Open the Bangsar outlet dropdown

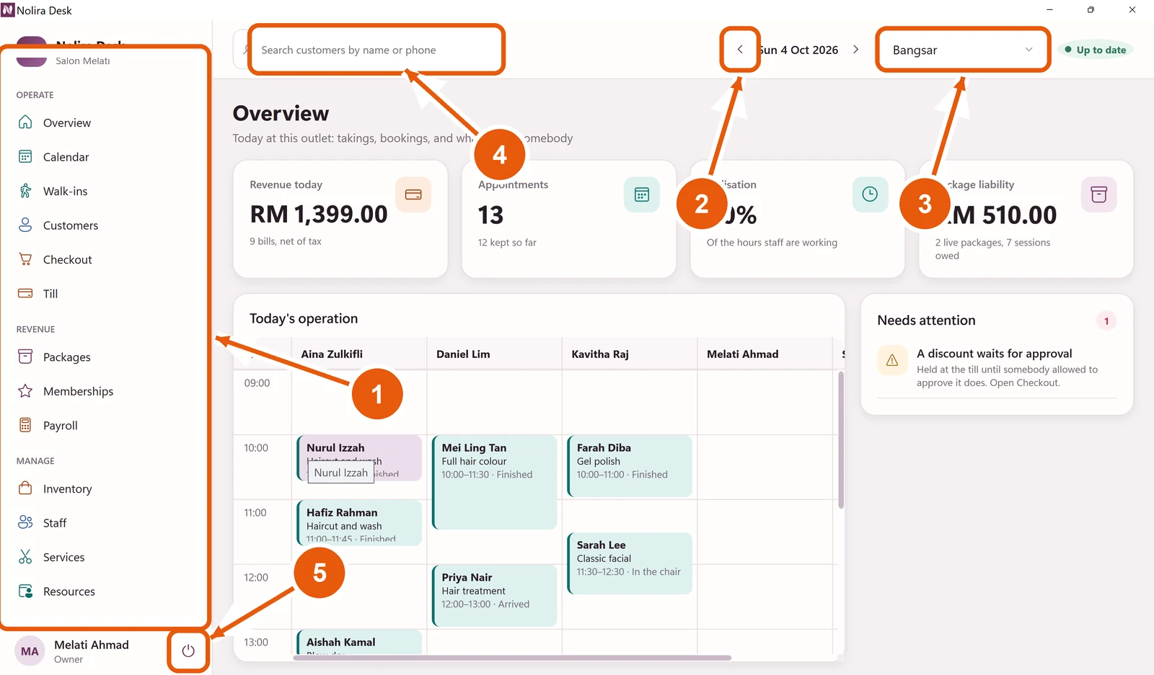(962, 50)
